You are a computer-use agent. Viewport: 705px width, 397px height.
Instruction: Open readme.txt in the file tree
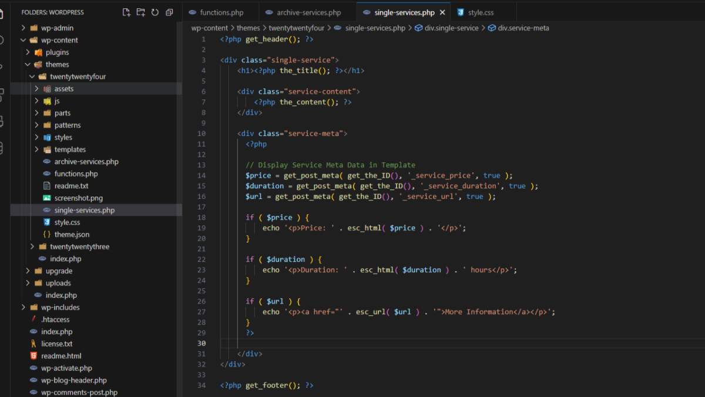click(71, 186)
